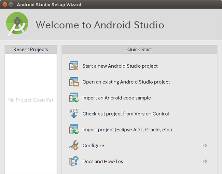Start a new Android Studio project
Image resolution: width=222 pixels, height=174 pixels.
[120, 66]
